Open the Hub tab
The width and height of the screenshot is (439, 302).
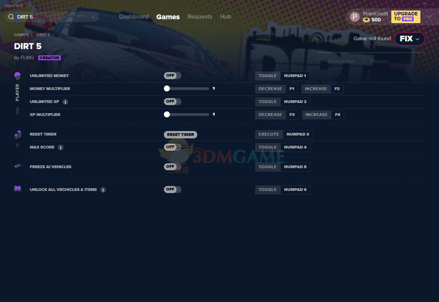click(x=225, y=17)
